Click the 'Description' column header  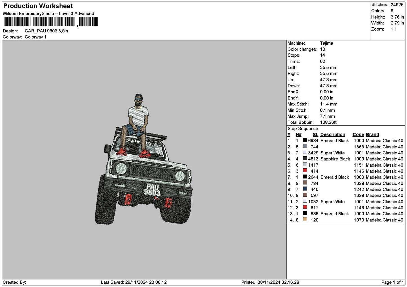[x=333, y=135]
